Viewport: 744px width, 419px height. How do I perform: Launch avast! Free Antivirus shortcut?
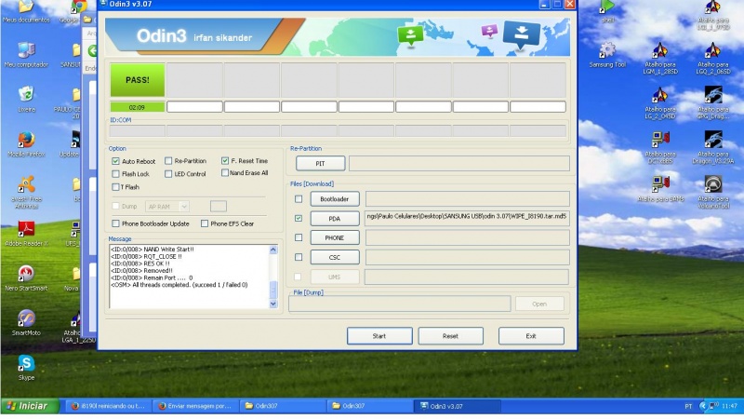26,192
